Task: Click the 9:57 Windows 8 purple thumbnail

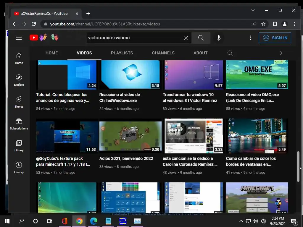Action: (194, 74)
